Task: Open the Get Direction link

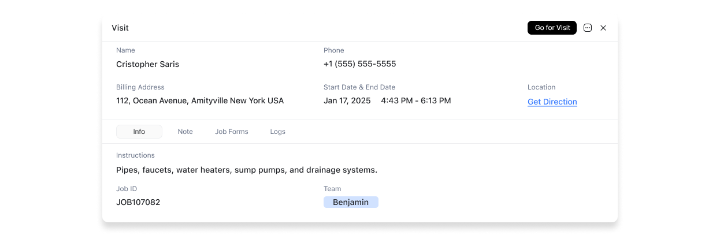Action: pos(552,102)
